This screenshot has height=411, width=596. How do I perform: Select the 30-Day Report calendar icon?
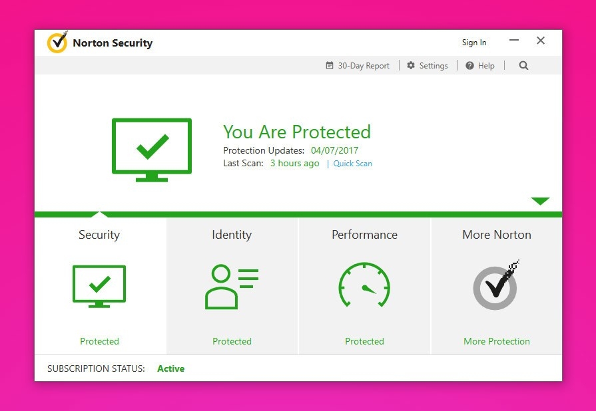328,65
